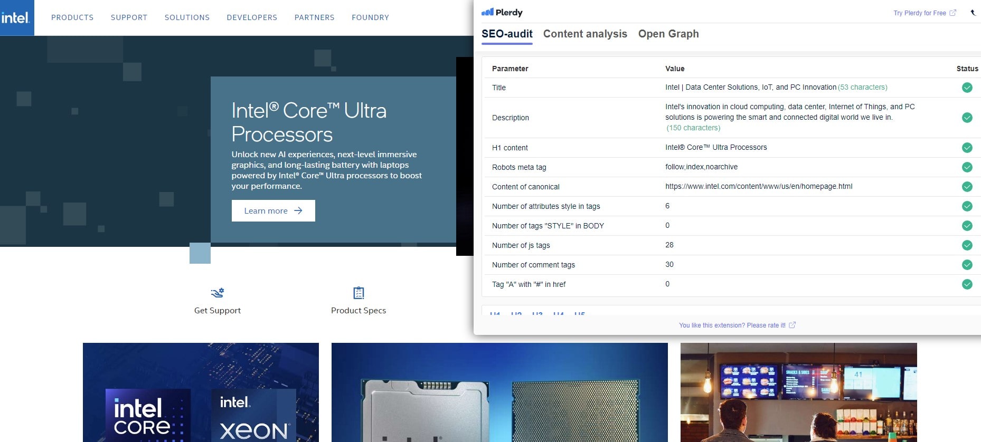981x442 pixels.
Task: Click the Content of canonical status checkmark
Action: click(967, 187)
